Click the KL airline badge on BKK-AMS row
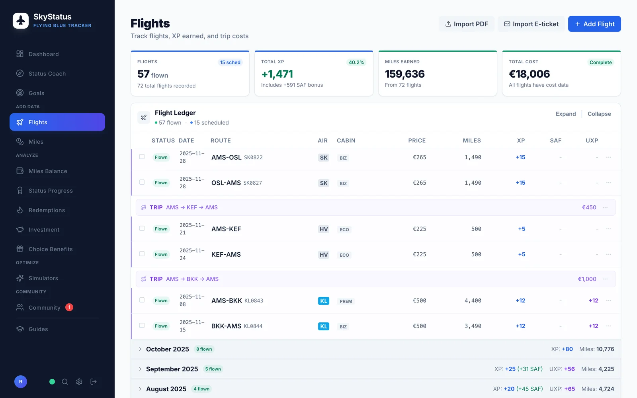The width and height of the screenshot is (637, 398). click(324, 326)
